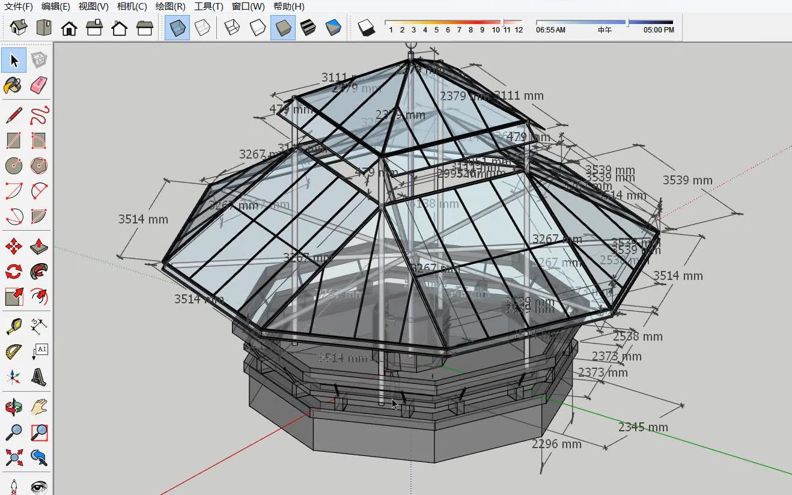Select the Polygon tool
The height and width of the screenshot is (495, 792).
point(39,165)
